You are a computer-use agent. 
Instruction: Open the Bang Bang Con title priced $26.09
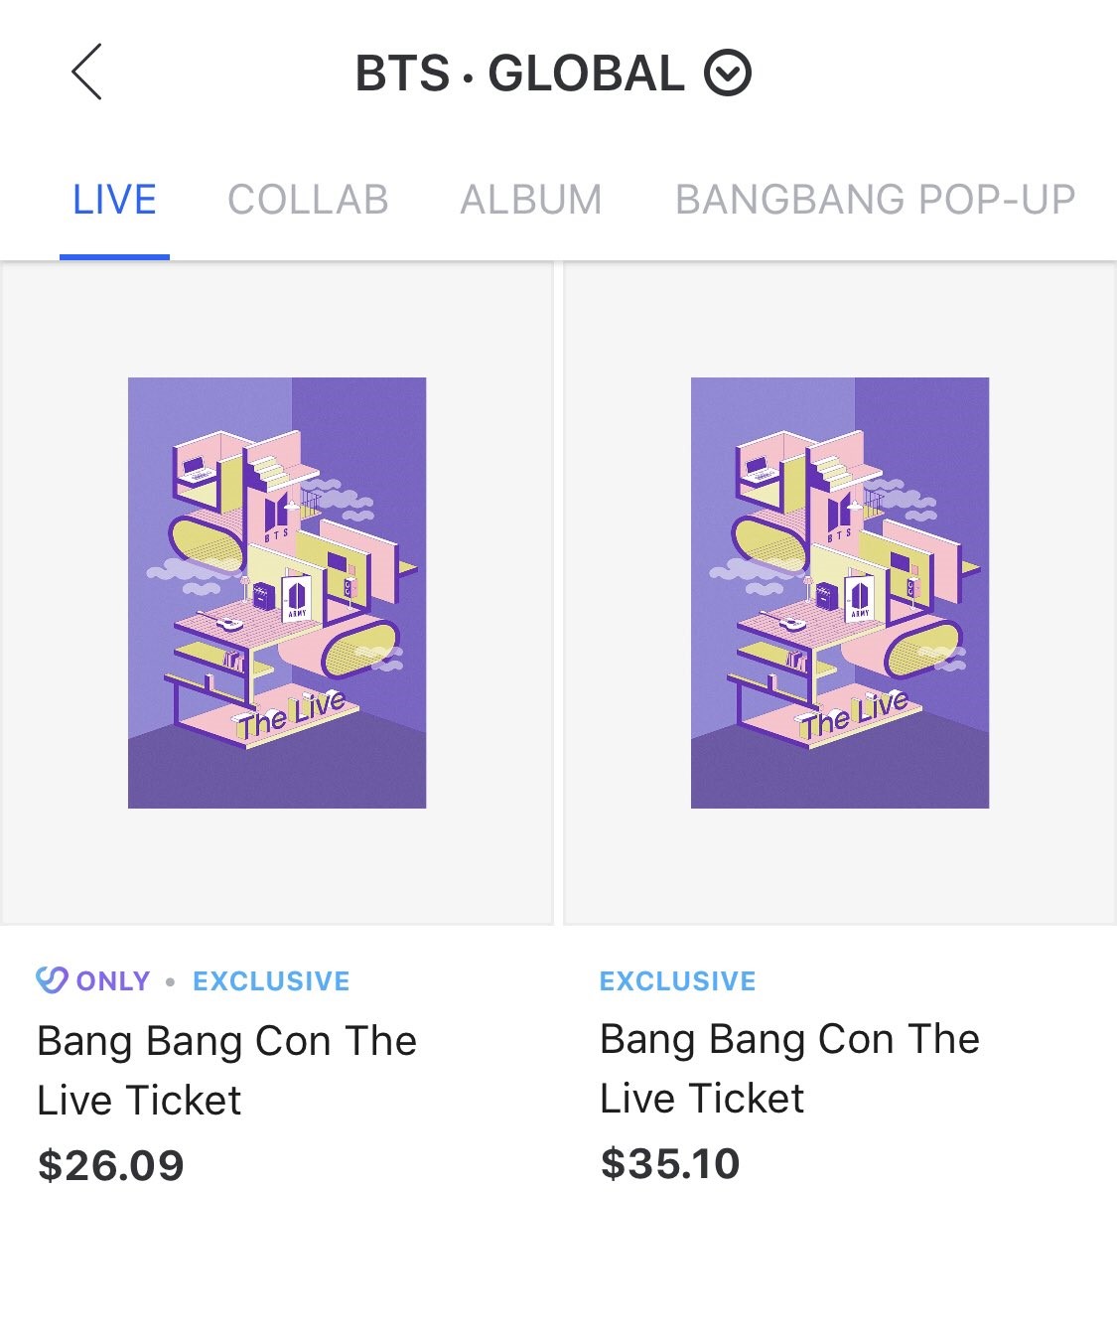click(x=226, y=1070)
